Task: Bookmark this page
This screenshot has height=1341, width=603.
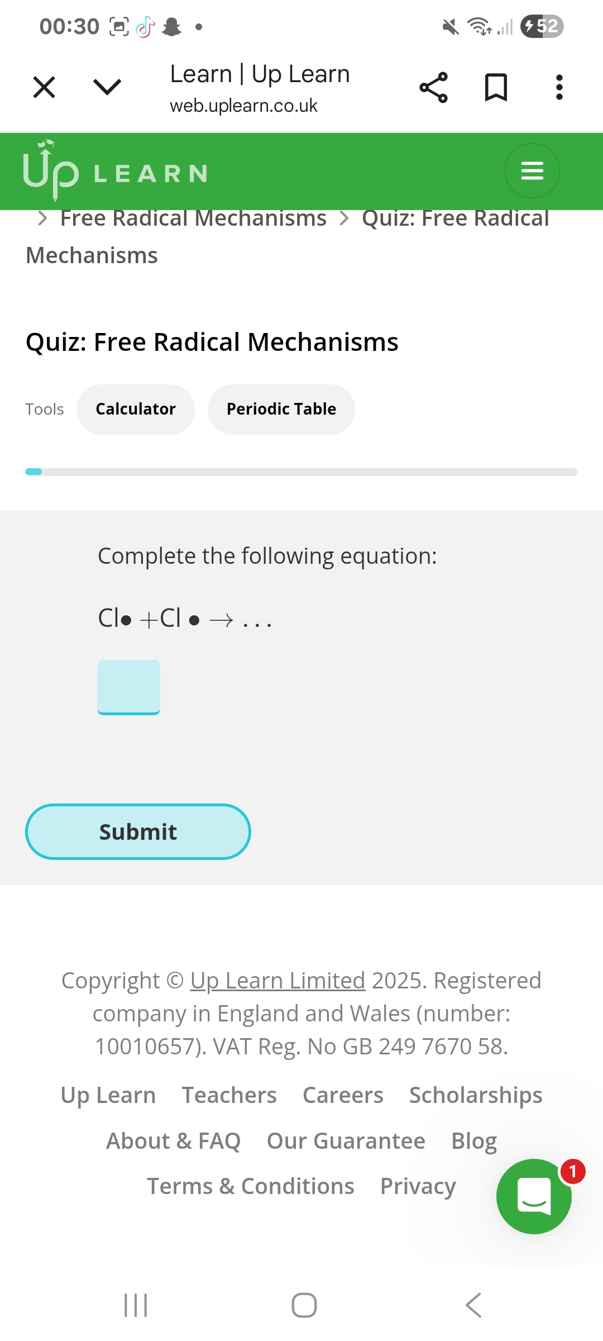Action: click(496, 87)
